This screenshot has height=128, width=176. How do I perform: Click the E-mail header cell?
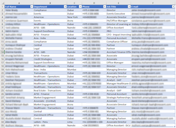(153, 7)
